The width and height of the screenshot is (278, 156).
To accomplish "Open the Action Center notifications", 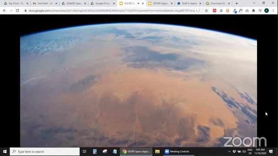I will 271,152.
